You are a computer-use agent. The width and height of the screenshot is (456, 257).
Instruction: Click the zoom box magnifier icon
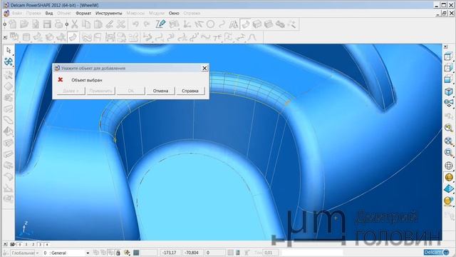point(449,152)
